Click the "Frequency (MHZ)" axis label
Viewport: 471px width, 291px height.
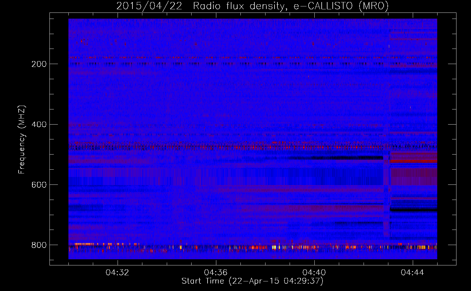tap(22, 140)
